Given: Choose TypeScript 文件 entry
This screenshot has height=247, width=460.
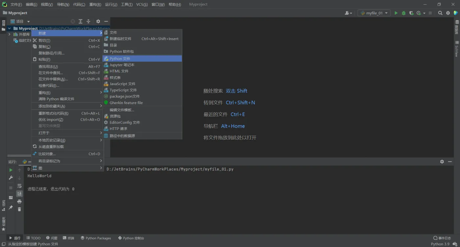Looking at the screenshot, I should click(142, 90).
